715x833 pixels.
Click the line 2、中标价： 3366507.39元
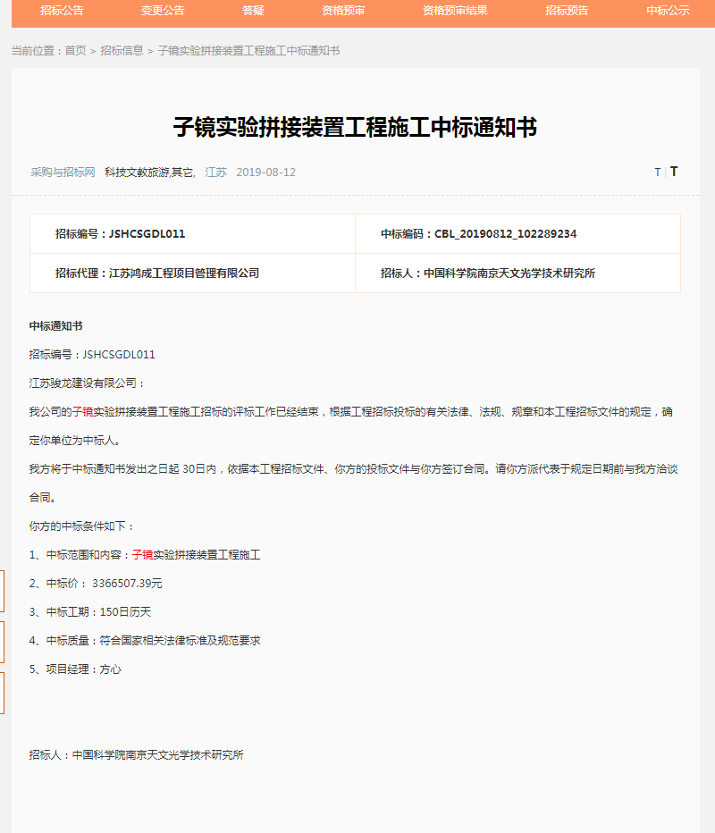click(96, 584)
